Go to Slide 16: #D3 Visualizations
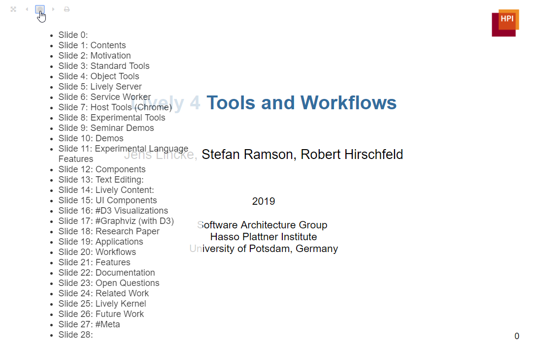Viewport: 536px width, 347px height. pyautogui.click(x=113, y=211)
